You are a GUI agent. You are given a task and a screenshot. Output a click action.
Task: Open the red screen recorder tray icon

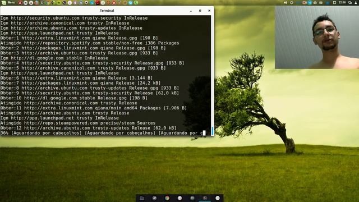[304, 3]
